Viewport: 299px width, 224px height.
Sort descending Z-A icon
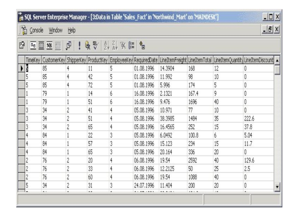click(115, 46)
